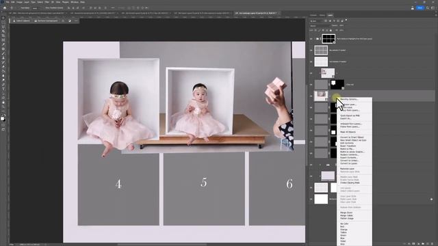Viewport: 438px width, 246px height.
Task: Choose Rasterize Layer in context menu
Action: click(x=347, y=169)
